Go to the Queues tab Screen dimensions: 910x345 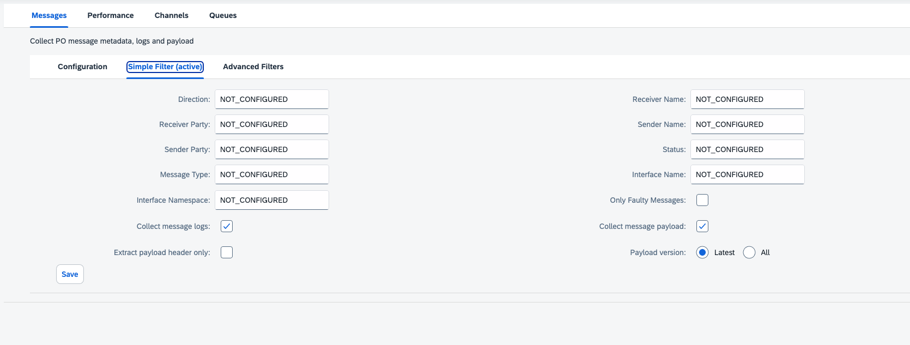coord(223,15)
